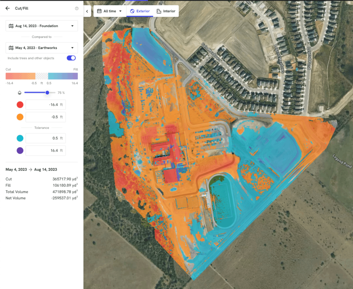Open the Cut/Fill help question icon
Screen dimensions: 353x289
pos(77,9)
